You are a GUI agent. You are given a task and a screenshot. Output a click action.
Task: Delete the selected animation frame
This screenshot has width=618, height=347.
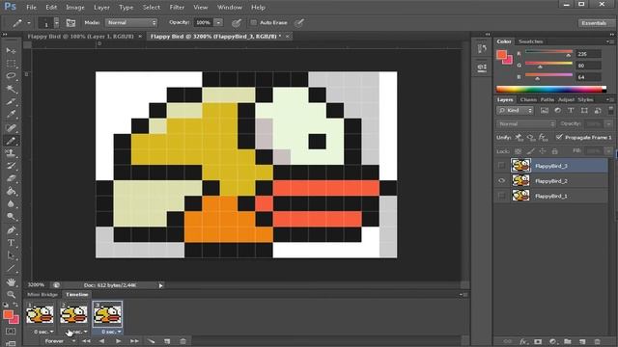tap(183, 341)
